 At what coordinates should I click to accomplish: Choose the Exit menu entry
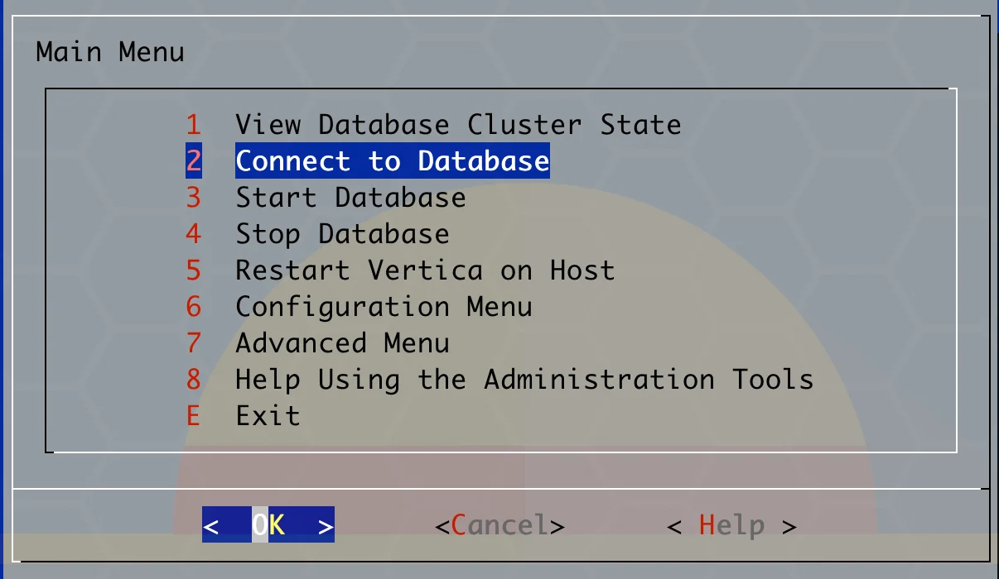[x=268, y=415]
